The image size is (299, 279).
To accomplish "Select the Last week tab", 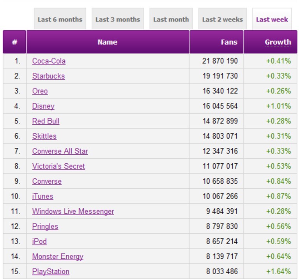I will (272, 19).
